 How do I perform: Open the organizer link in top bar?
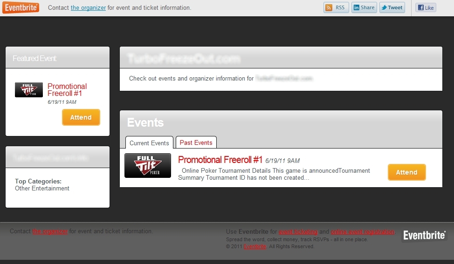88,8
